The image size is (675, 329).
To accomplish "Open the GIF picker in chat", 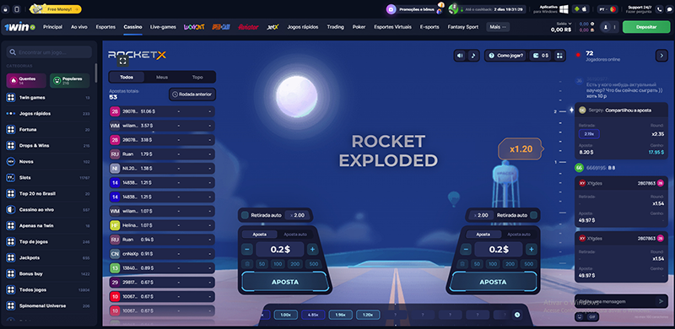I will point(592,316).
